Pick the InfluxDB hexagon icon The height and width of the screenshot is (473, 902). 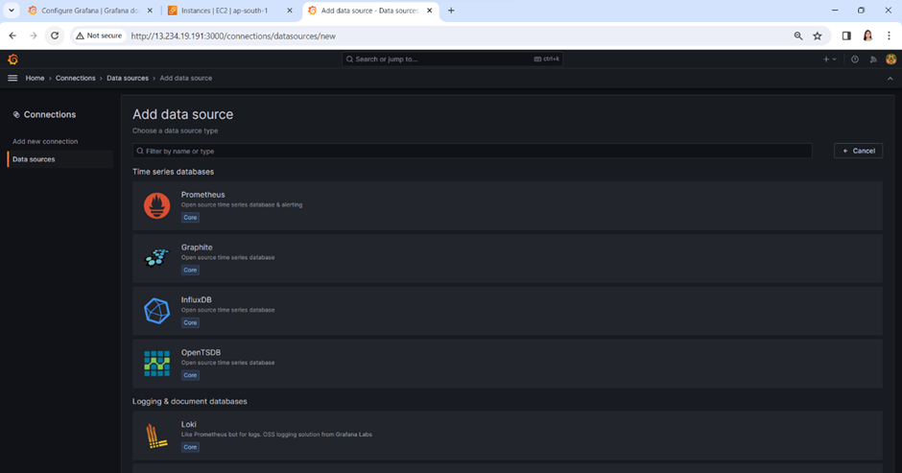pos(156,311)
